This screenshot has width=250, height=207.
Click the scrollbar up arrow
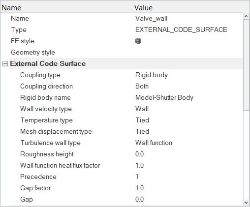tap(246, 16)
